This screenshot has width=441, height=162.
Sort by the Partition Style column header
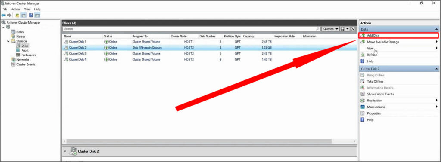coord(232,36)
